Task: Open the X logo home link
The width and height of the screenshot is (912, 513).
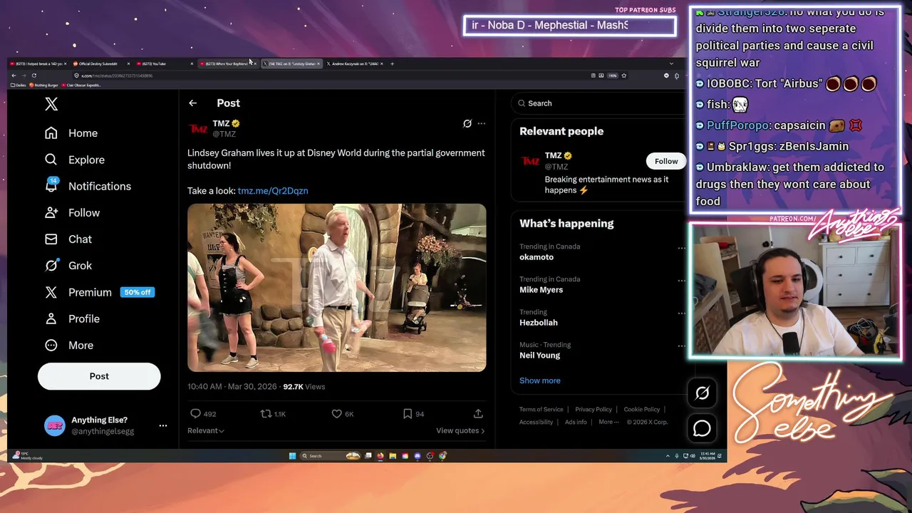Action: pos(51,104)
